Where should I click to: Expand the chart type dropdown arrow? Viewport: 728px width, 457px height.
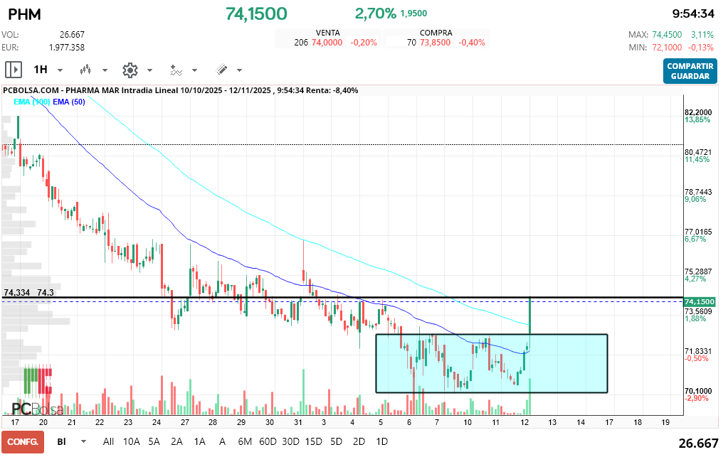click(105, 70)
